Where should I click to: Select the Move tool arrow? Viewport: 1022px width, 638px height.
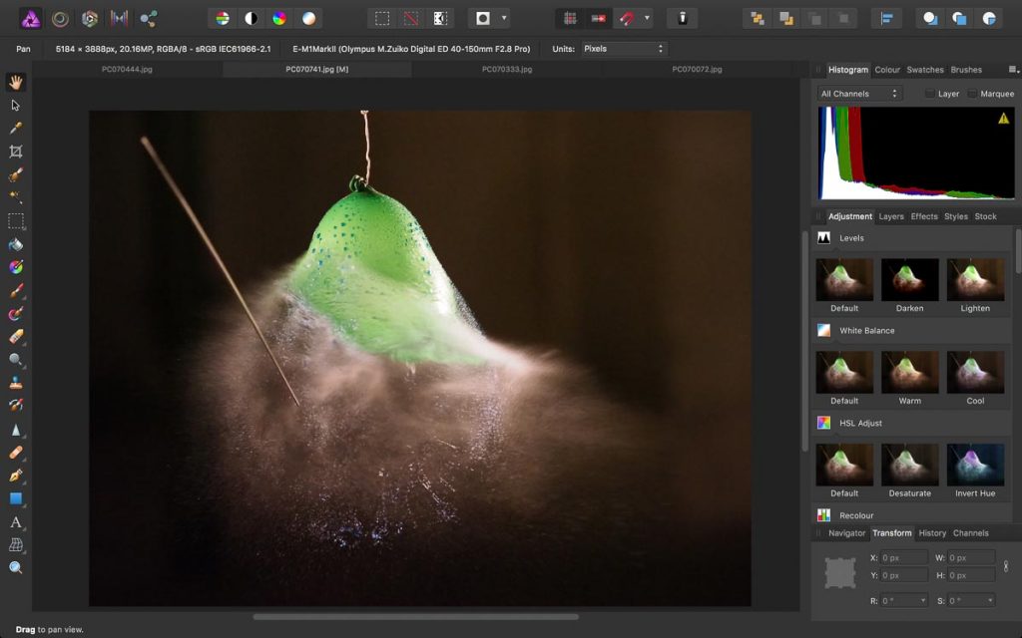[x=16, y=105]
